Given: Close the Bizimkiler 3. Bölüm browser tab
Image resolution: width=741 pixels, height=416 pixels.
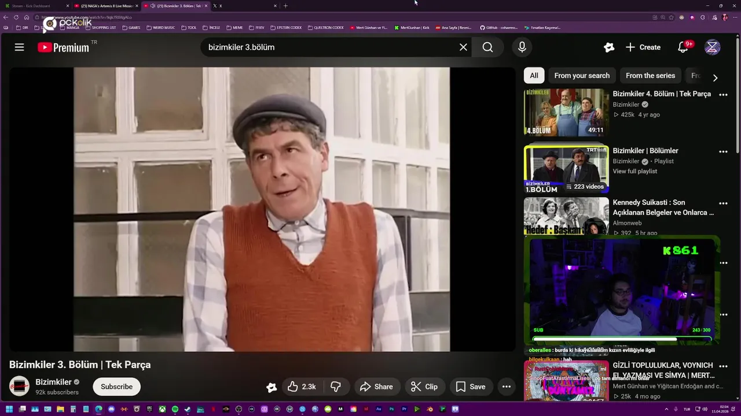Looking at the screenshot, I should point(206,6).
